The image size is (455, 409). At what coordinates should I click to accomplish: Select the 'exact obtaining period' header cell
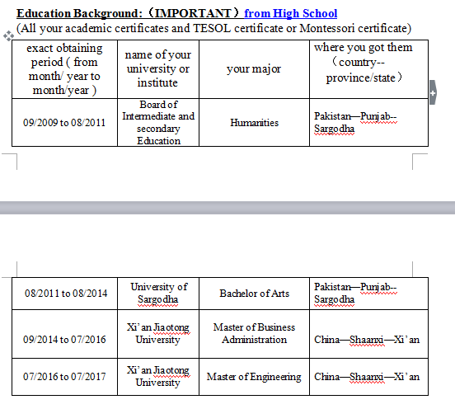click(x=65, y=69)
